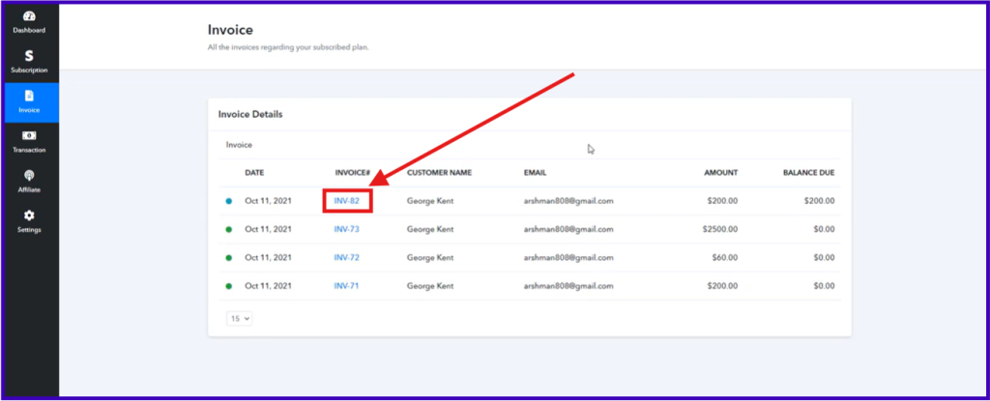Click the blue status dot of INV-82

(x=228, y=201)
